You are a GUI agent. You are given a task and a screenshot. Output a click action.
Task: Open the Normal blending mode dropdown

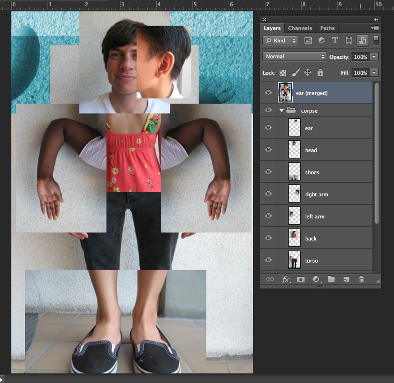294,57
